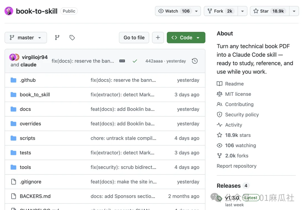Click the green check status icon
The height and width of the screenshot is (210, 304).
click(135, 61)
